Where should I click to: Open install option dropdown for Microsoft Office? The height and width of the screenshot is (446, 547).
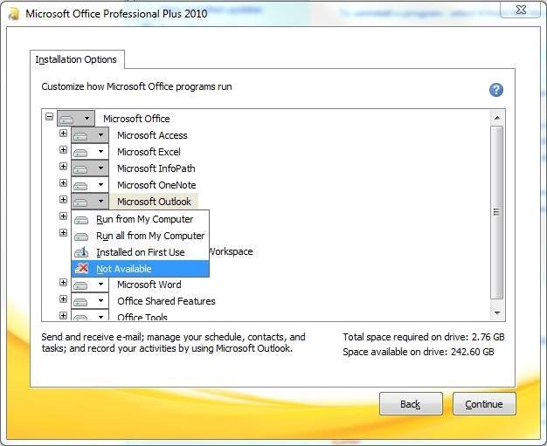(x=76, y=119)
